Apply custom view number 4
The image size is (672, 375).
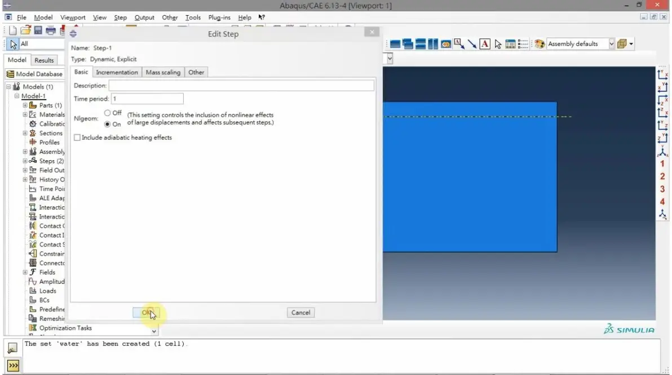(x=662, y=202)
